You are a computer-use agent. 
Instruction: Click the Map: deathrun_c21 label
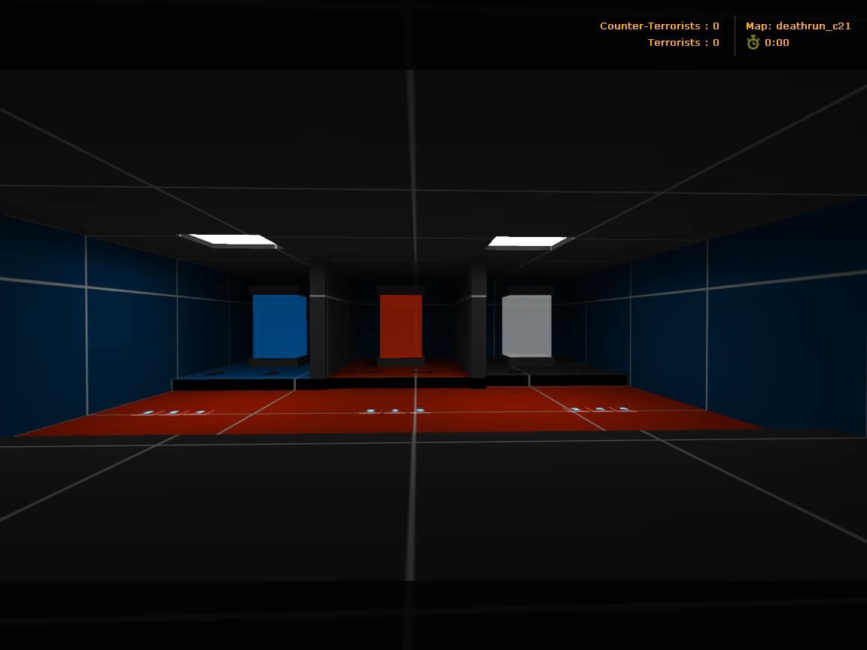click(798, 26)
